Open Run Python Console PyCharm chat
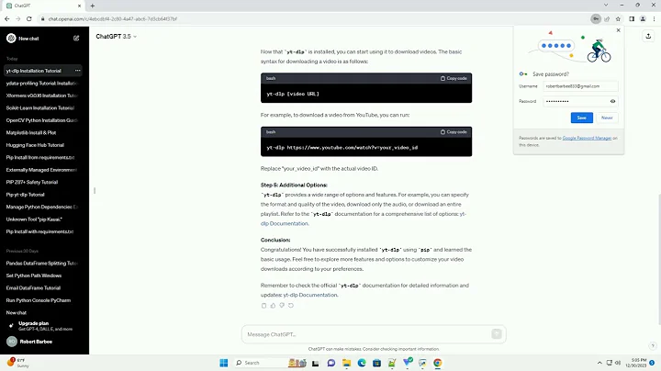The height and width of the screenshot is (371, 661). (x=43, y=300)
